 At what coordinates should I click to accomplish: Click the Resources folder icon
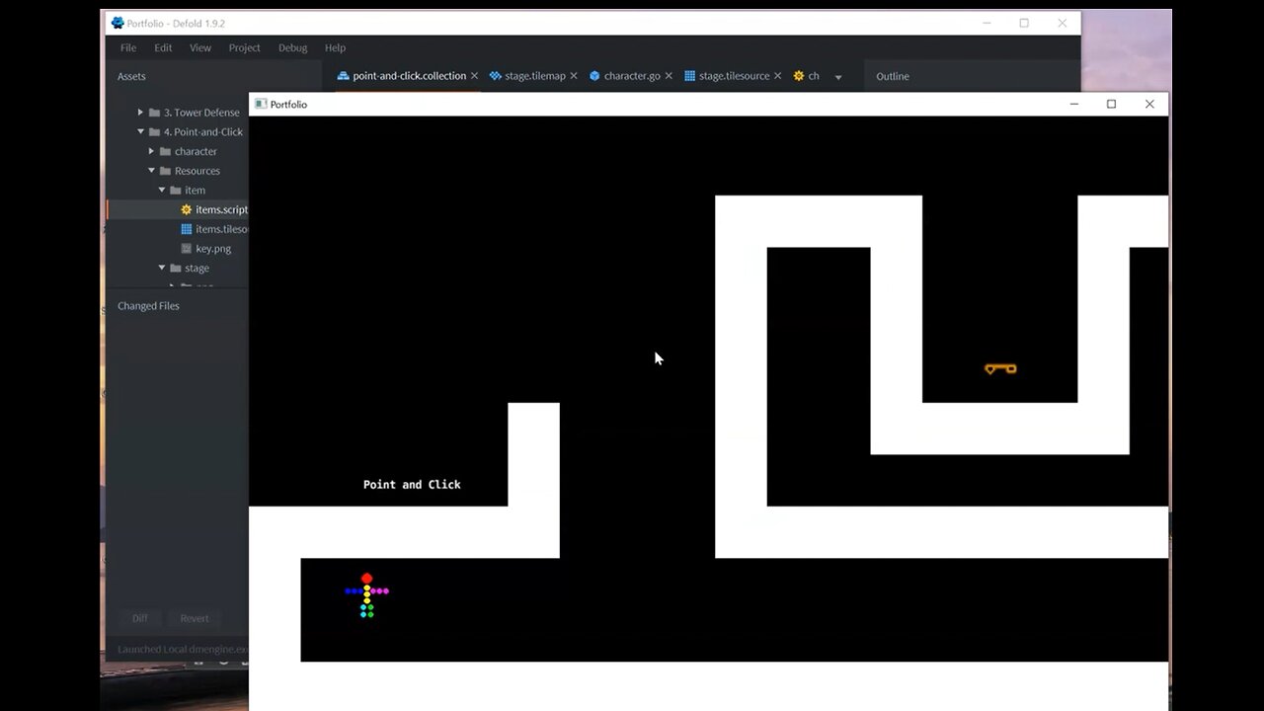tap(165, 171)
